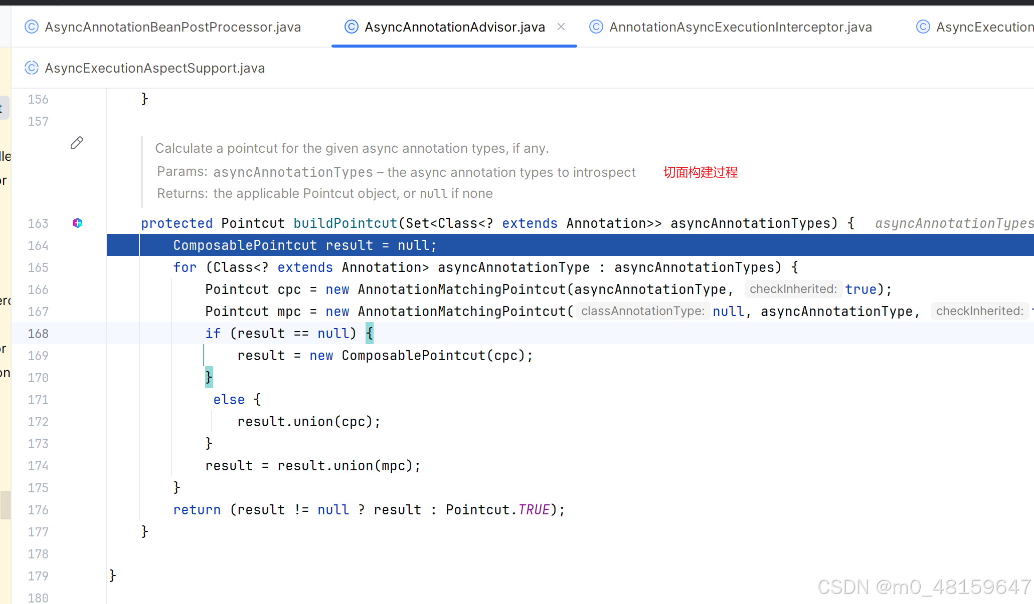Click the class icon on the AsyncExecution tab
The height and width of the screenshot is (604, 1034).
923,27
